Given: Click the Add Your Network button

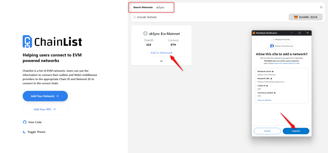Looking at the screenshot, I should click(45, 96).
